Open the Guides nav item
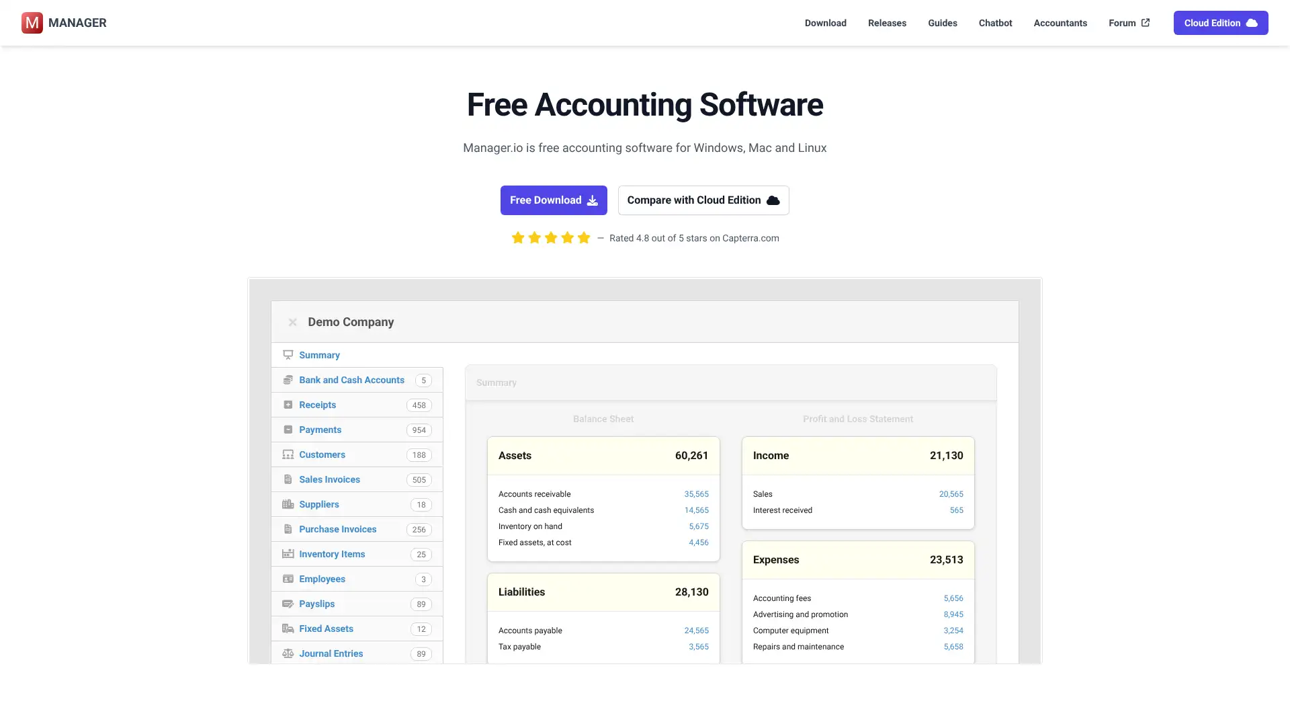1290x726 pixels. coord(942,23)
